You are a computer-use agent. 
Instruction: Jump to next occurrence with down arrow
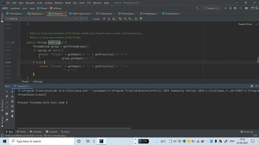(109, 19)
